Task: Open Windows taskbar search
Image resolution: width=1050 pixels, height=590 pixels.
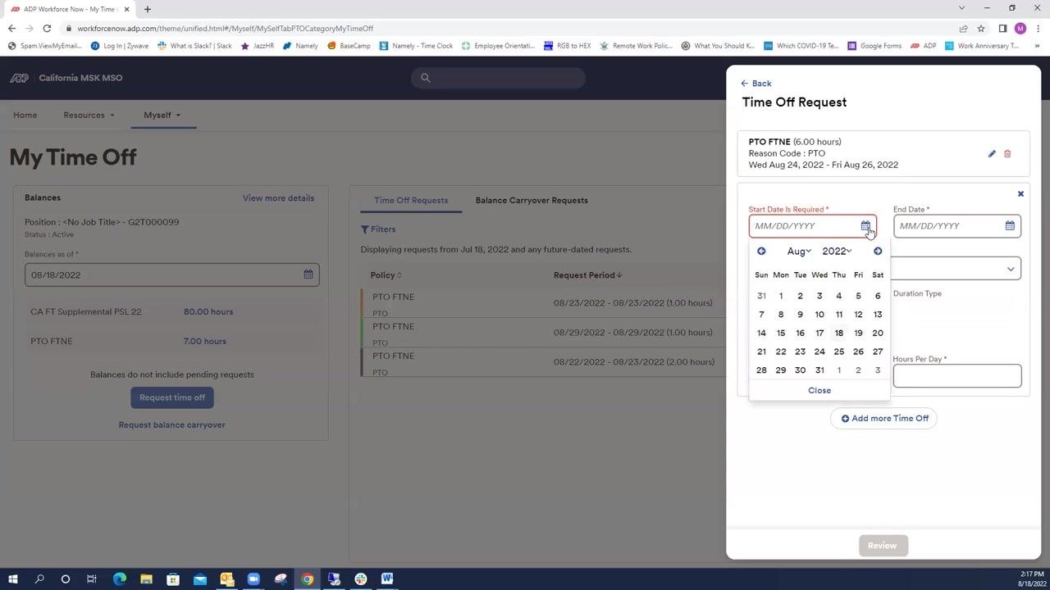Action: (39, 579)
